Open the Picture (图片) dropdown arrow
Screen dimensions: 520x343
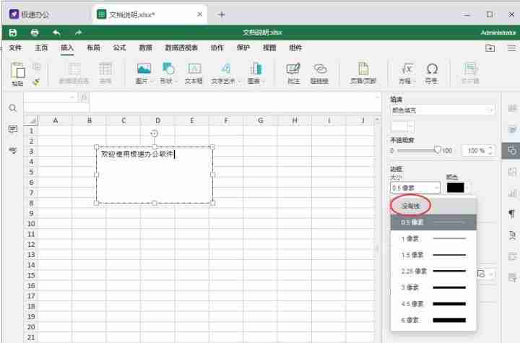pyautogui.click(x=152, y=81)
